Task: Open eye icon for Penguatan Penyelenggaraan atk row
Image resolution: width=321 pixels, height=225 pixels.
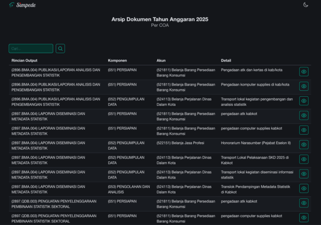Action: [303, 203]
